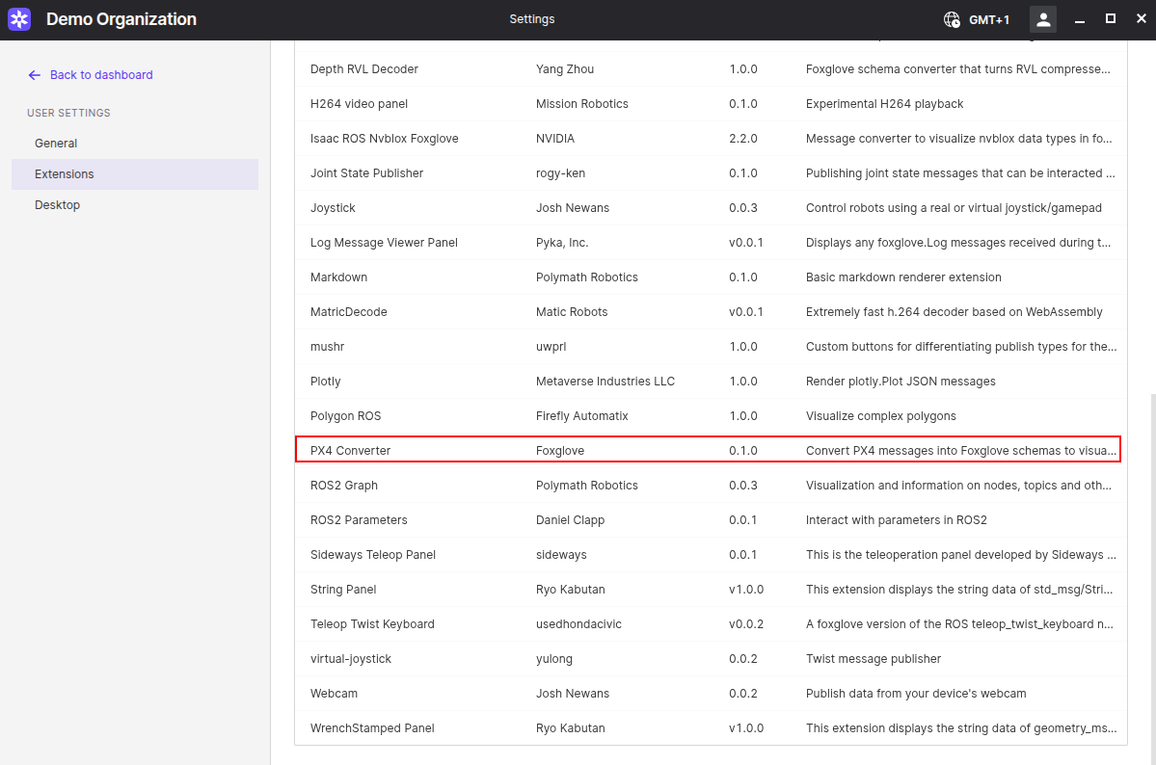Select Isaac ROS Nvblox Foxglove extension
This screenshot has width=1156, height=765.
coord(711,139)
